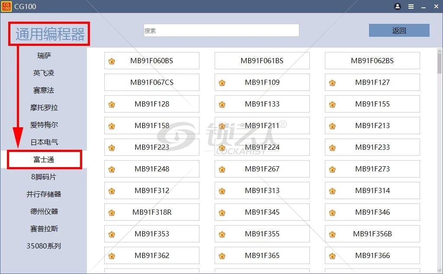Click the badge icon next to MB91F313
The height and width of the screenshot is (274, 443).
point(222,191)
